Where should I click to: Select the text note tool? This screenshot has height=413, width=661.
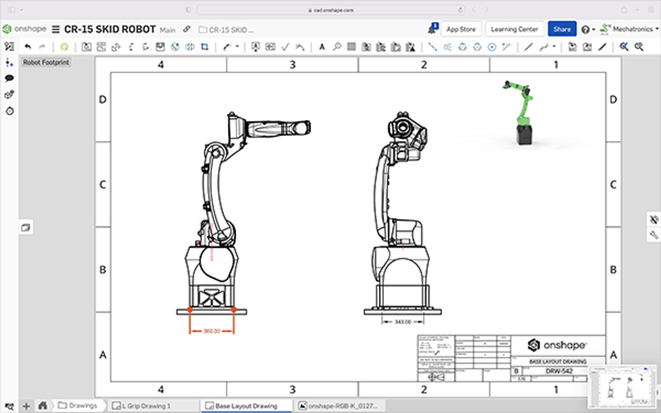tap(322, 47)
